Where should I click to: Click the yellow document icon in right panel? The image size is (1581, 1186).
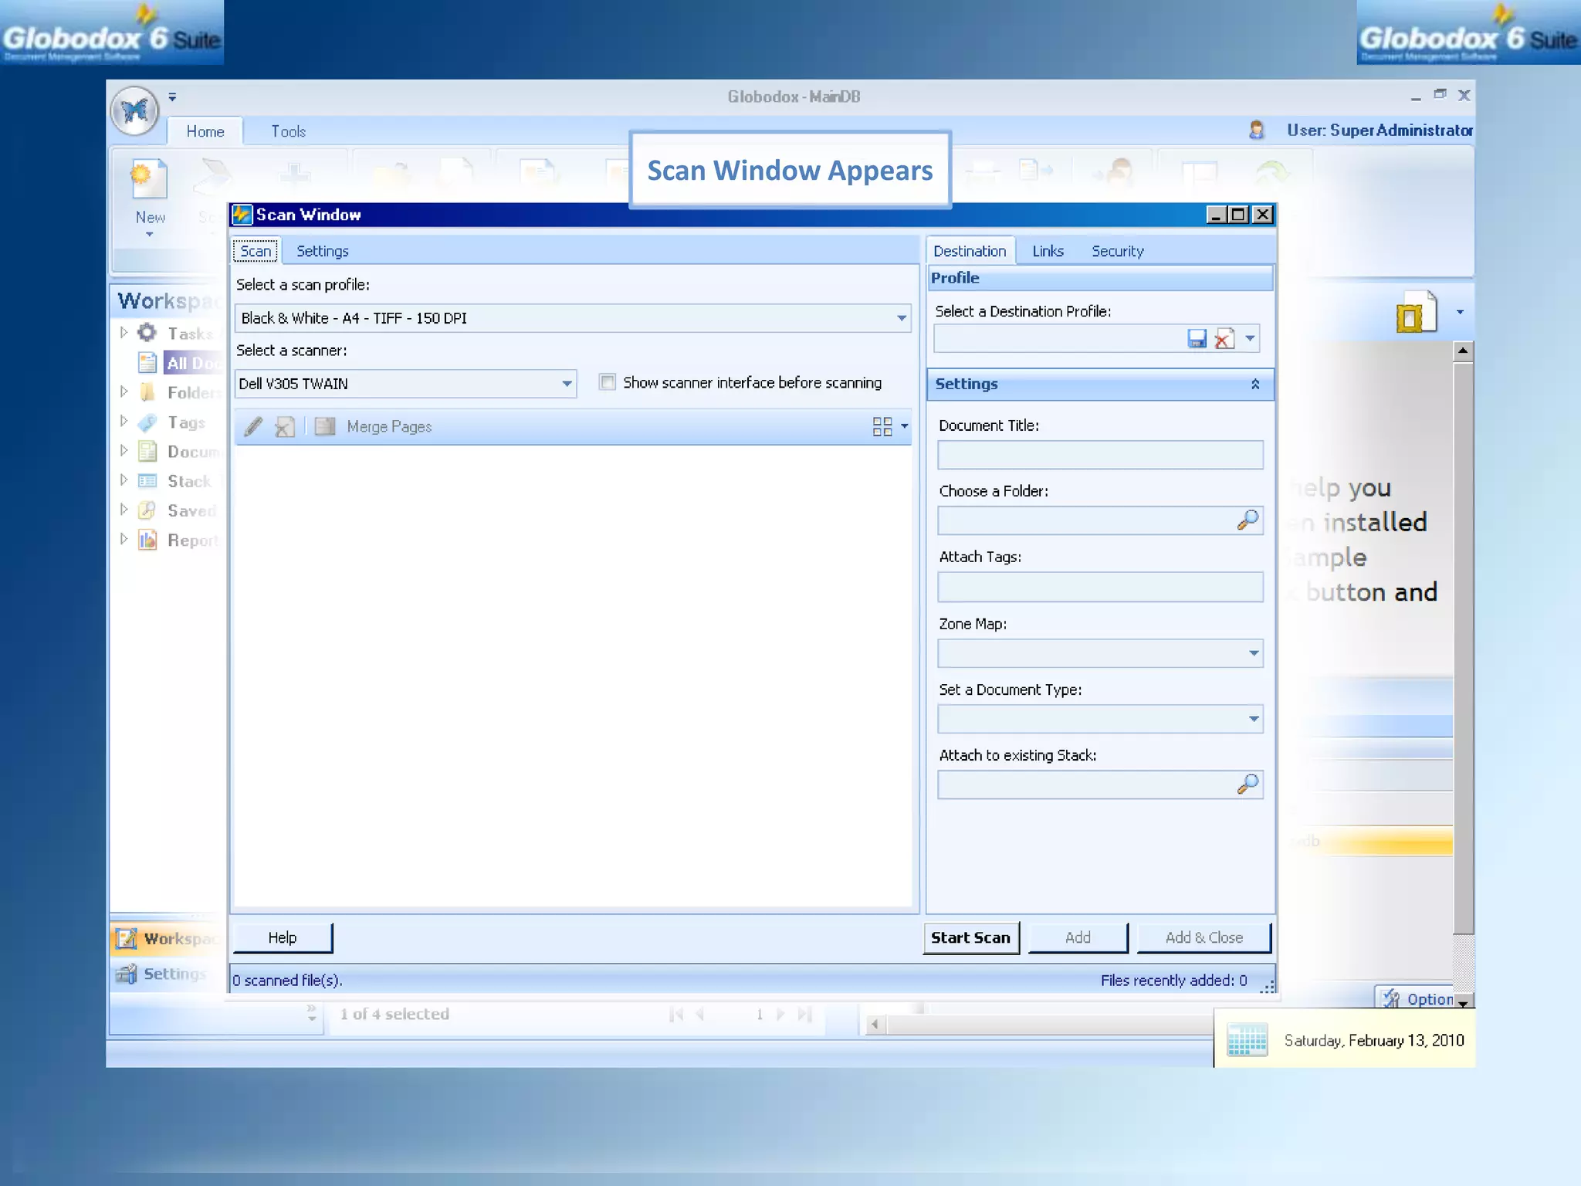(x=1417, y=312)
